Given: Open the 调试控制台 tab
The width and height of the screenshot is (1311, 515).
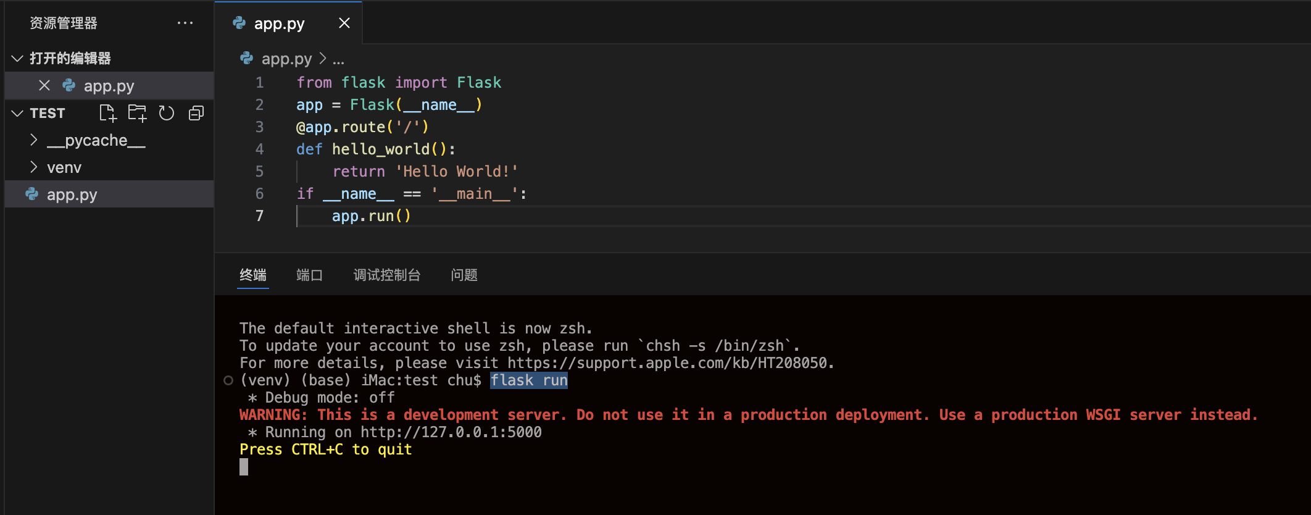Looking at the screenshot, I should tap(386, 275).
